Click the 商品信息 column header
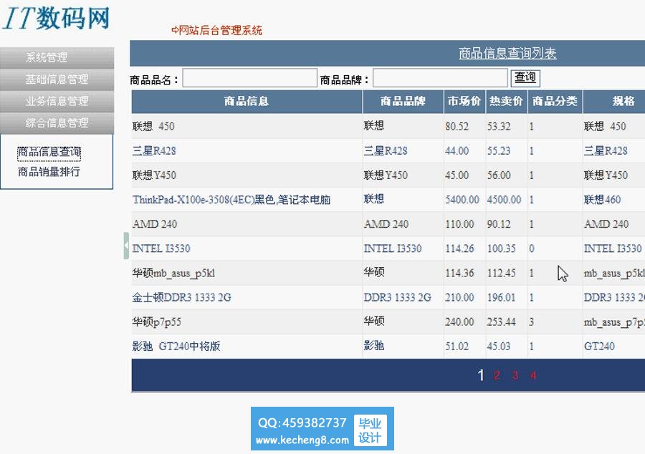 (247, 101)
